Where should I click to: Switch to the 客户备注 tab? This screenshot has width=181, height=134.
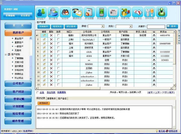coord(62,98)
